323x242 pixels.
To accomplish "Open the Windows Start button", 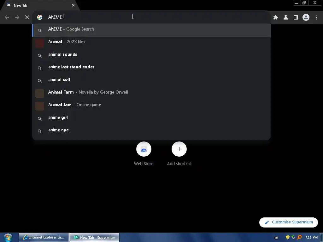I will 8,238.
